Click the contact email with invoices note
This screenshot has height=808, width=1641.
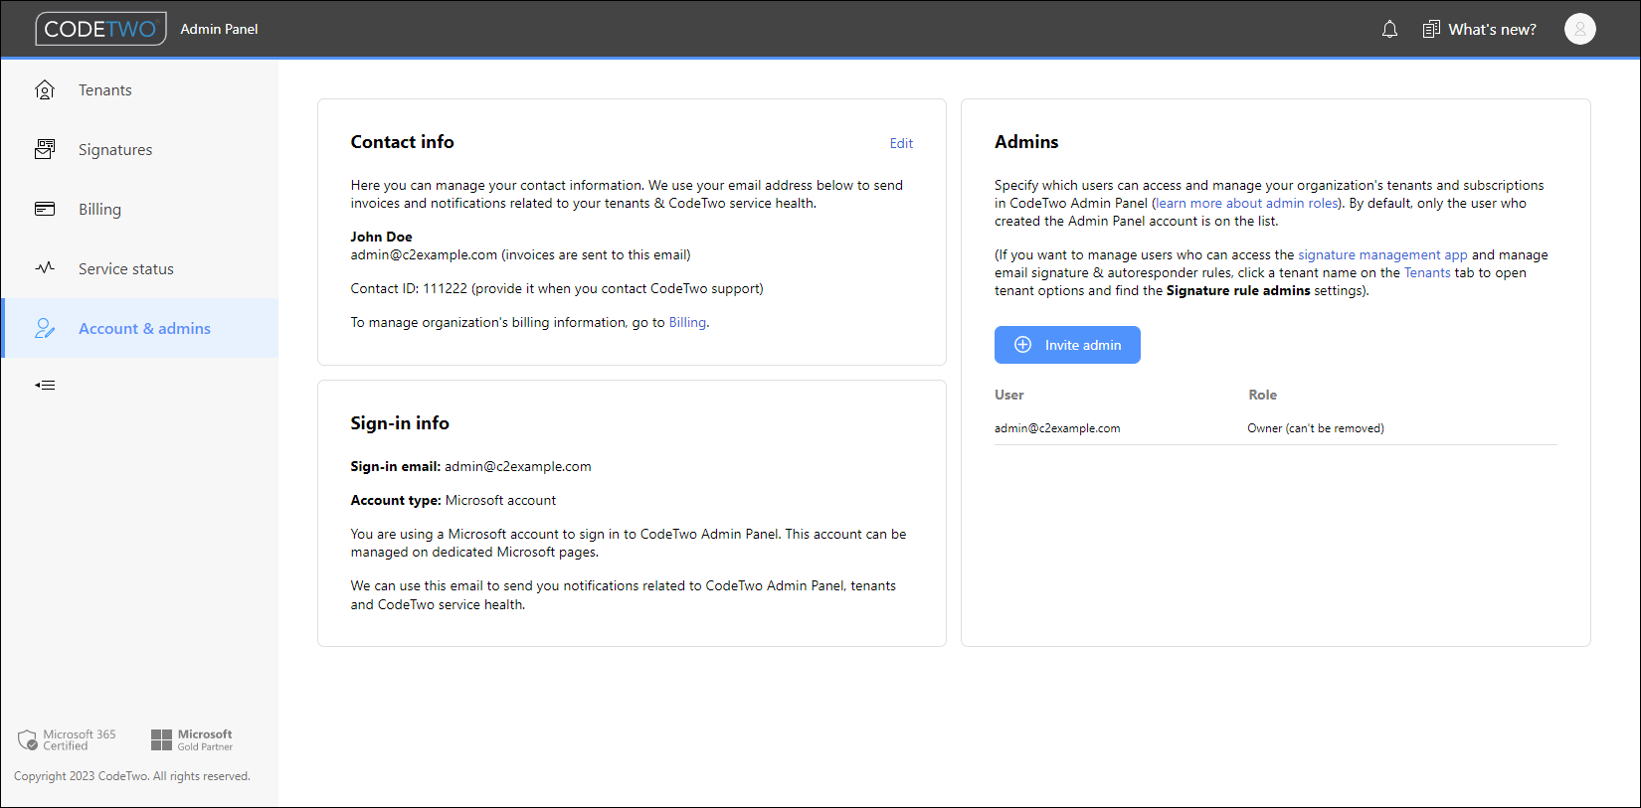[x=520, y=254]
